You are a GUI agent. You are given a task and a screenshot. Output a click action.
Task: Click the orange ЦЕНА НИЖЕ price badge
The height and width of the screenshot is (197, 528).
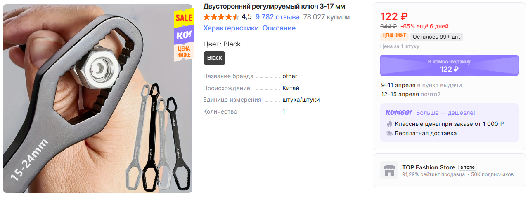[x=394, y=37]
